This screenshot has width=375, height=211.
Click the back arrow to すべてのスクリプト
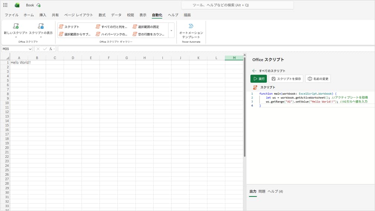point(254,71)
